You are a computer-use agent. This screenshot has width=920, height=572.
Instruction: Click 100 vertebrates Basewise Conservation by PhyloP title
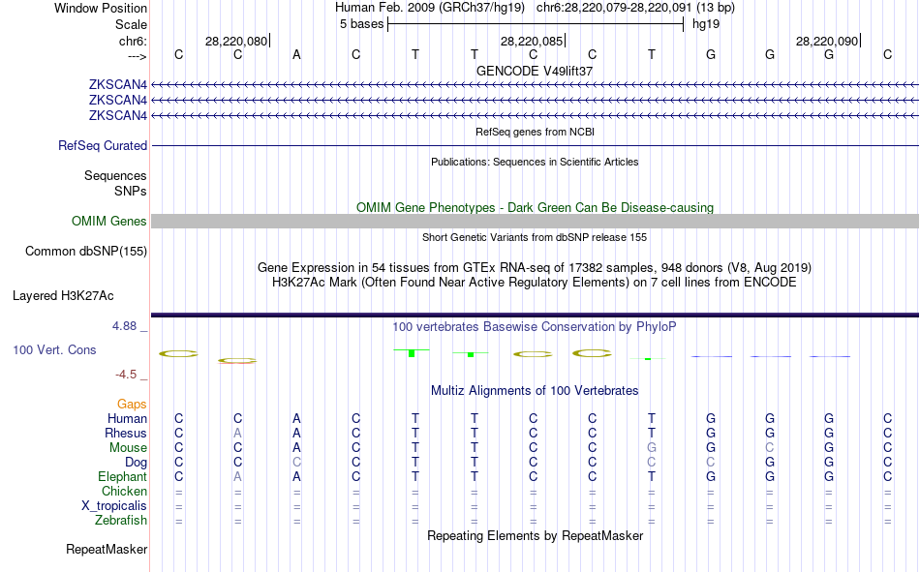coord(535,327)
